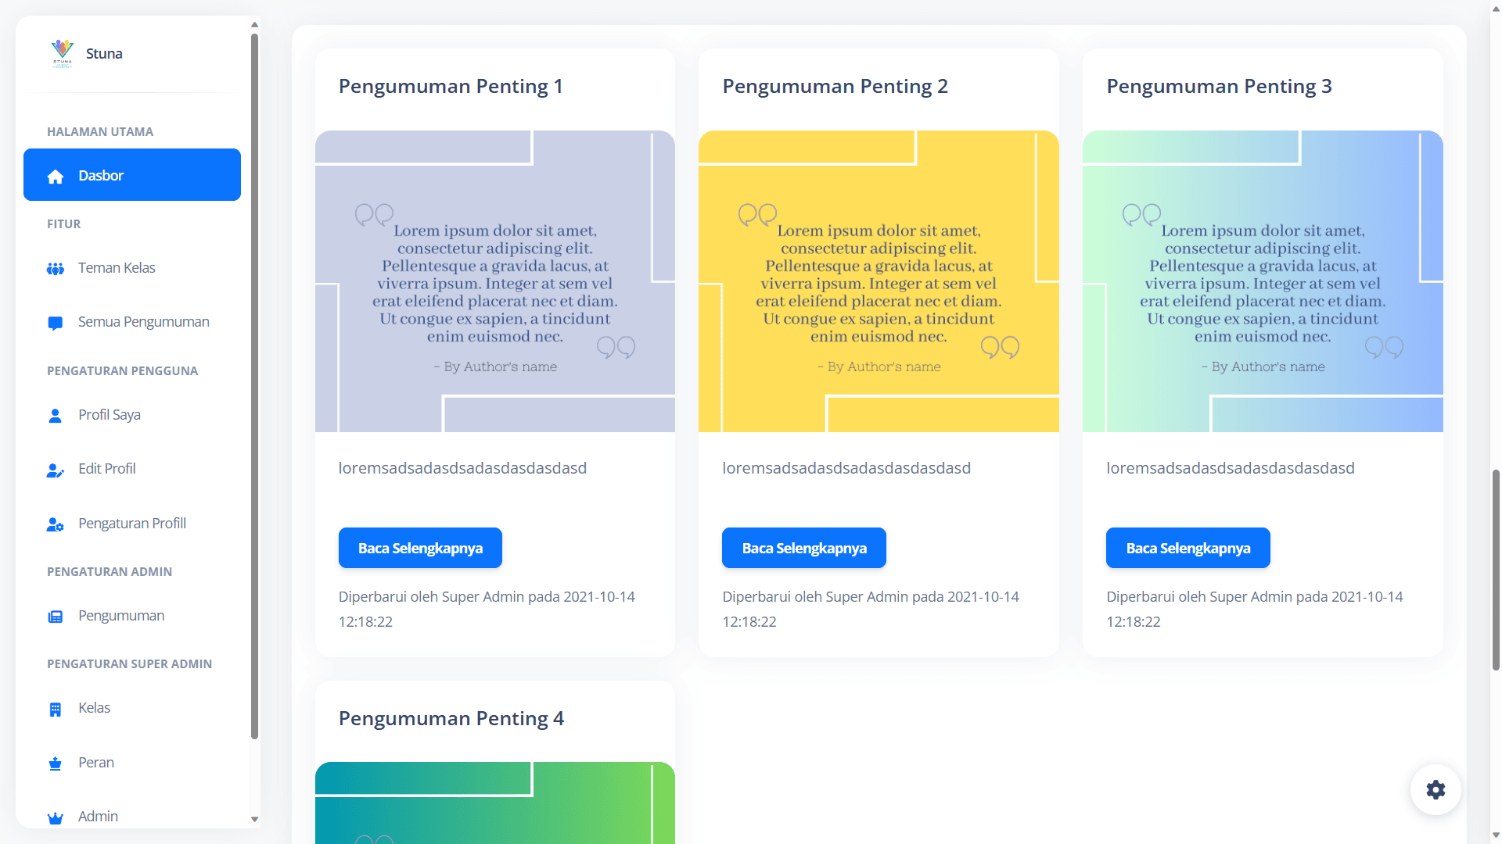Read more on Pengumuman Penting 1
This screenshot has width=1502, height=844.
pyautogui.click(x=420, y=548)
